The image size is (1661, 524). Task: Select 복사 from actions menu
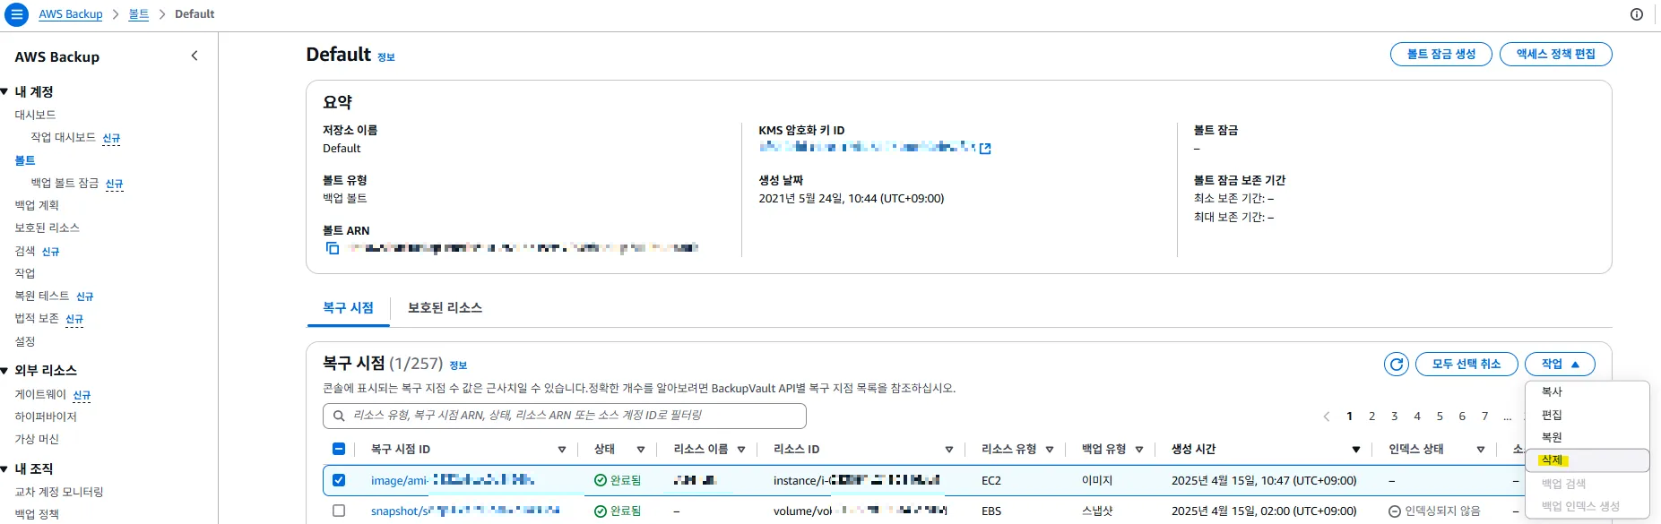pos(1587,392)
